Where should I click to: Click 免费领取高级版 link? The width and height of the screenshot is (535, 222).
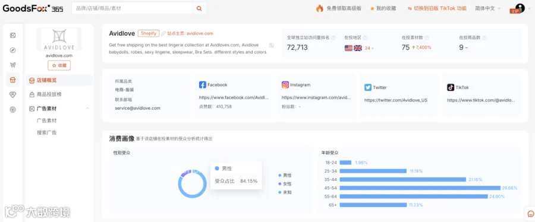[x=344, y=8]
